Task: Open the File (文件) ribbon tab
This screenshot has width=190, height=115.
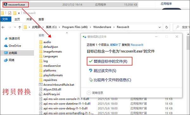Action: click(6, 19)
